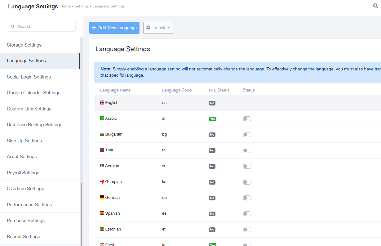
Task: Go to Payroll Settings menu item
Action: pos(23,173)
